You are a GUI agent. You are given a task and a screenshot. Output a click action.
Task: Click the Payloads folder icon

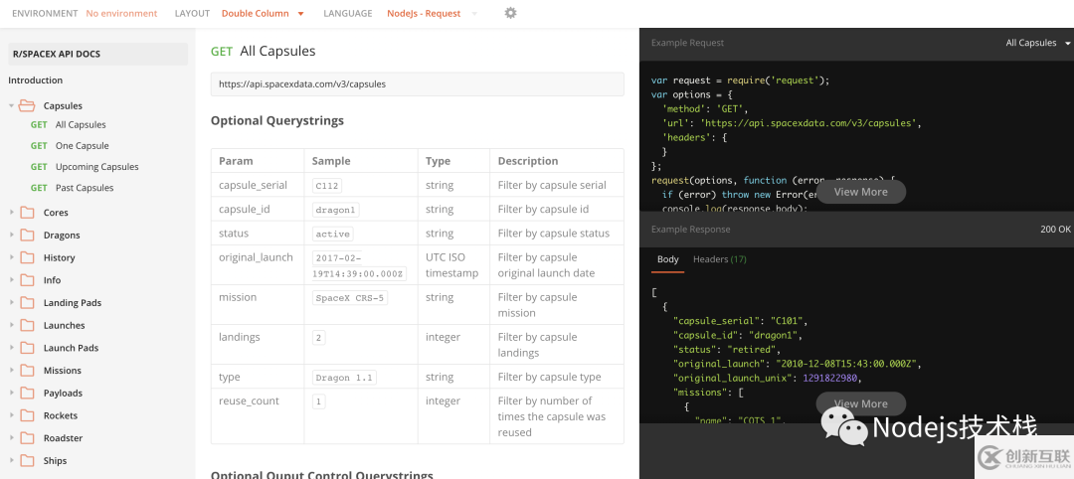pyautogui.click(x=27, y=393)
